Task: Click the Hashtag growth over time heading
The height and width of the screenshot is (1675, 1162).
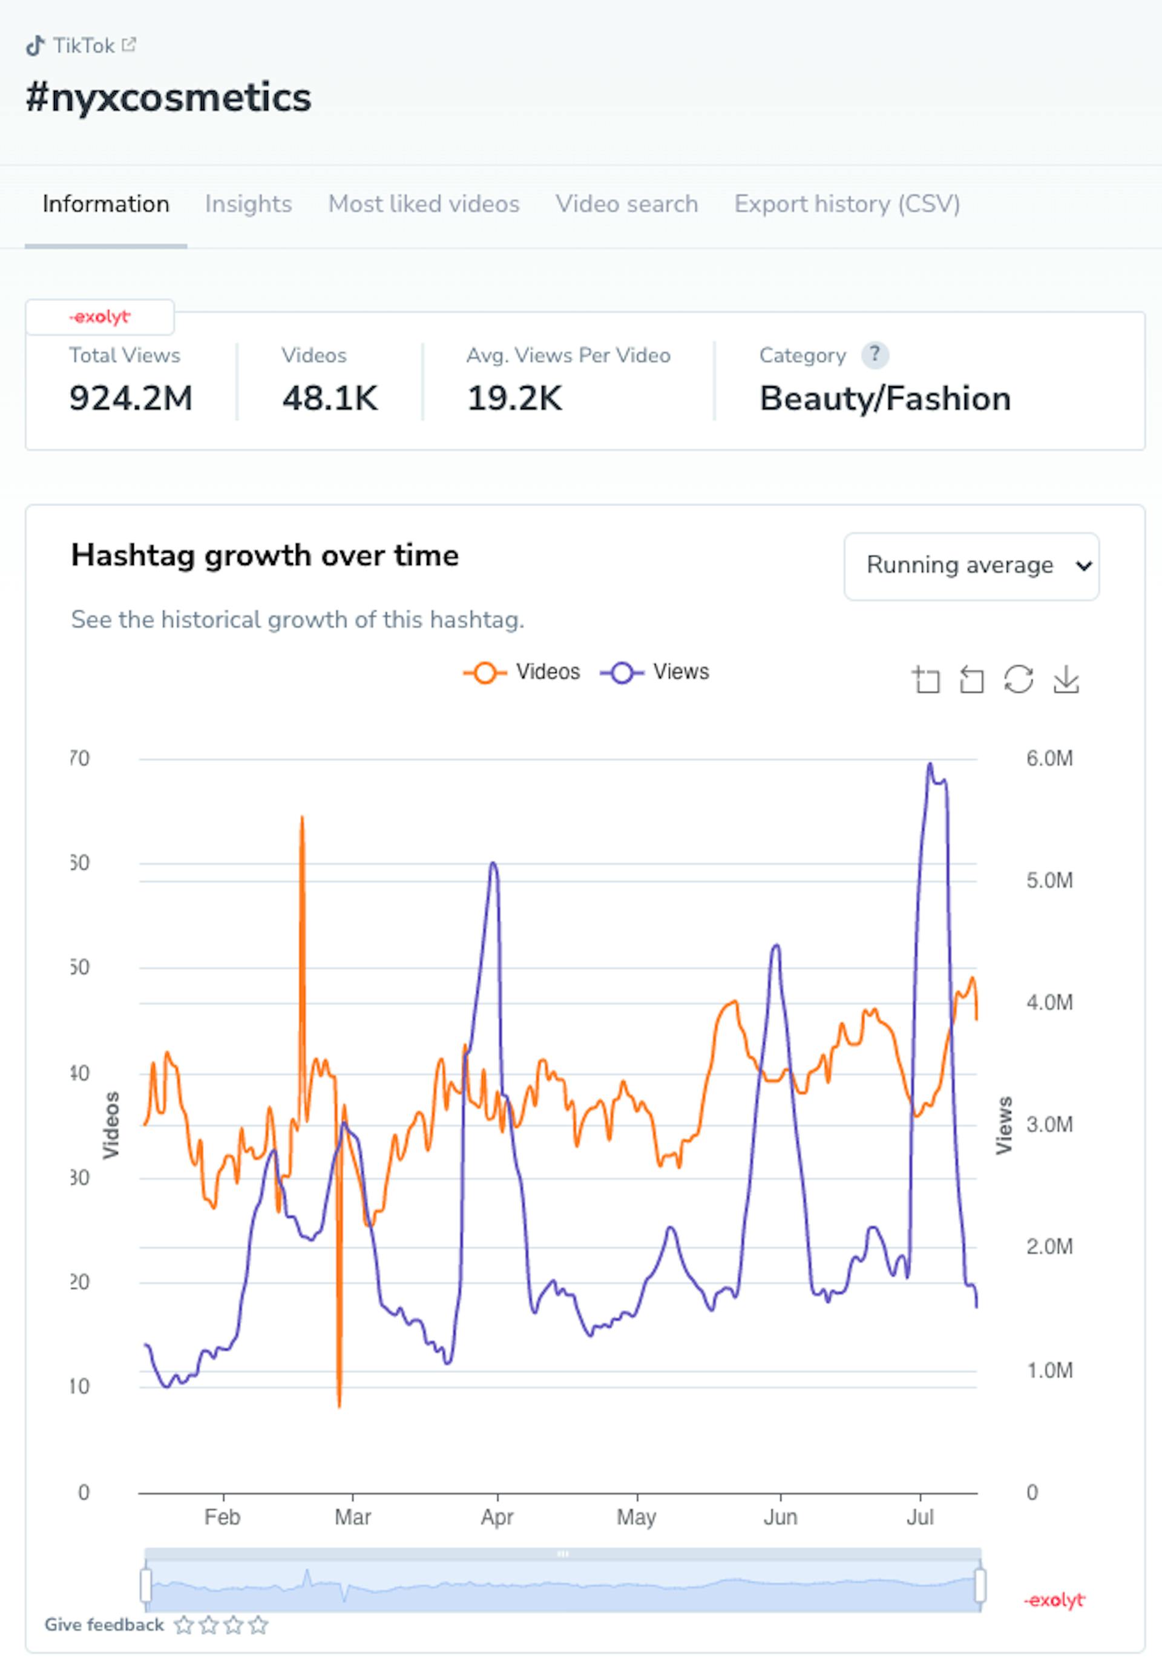Action: point(265,556)
